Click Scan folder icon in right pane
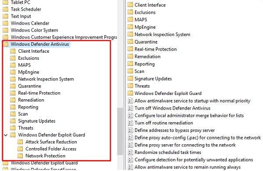This screenshot has height=171, width=263. pyautogui.click(x=130, y=71)
